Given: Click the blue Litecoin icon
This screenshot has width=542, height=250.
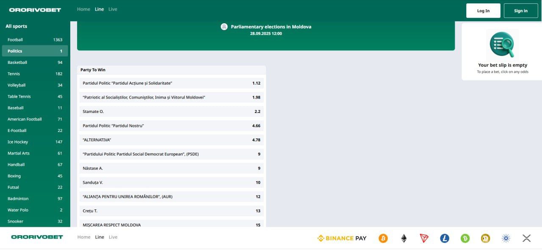Looking at the screenshot, I should click(x=445, y=238).
